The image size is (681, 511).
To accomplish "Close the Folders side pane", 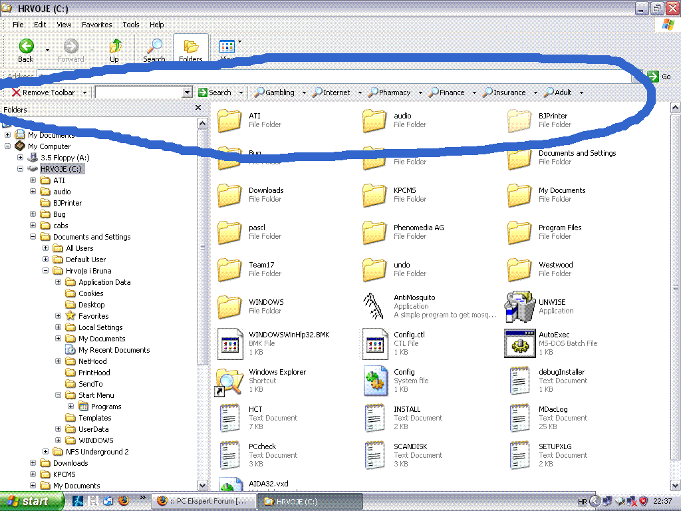I will click(198, 108).
